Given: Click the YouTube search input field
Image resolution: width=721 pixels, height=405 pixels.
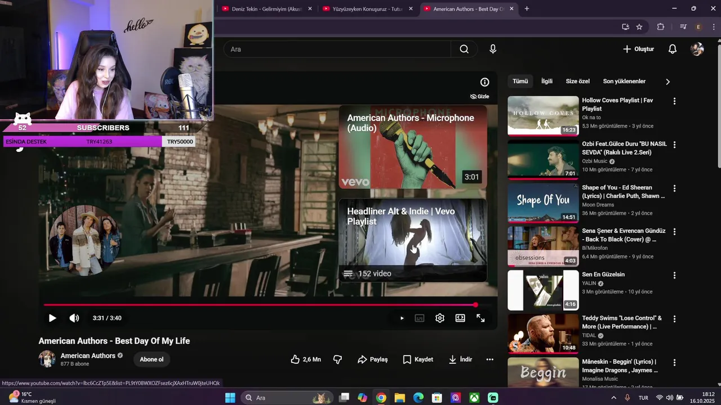Looking at the screenshot, I should [x=338, y=49].
